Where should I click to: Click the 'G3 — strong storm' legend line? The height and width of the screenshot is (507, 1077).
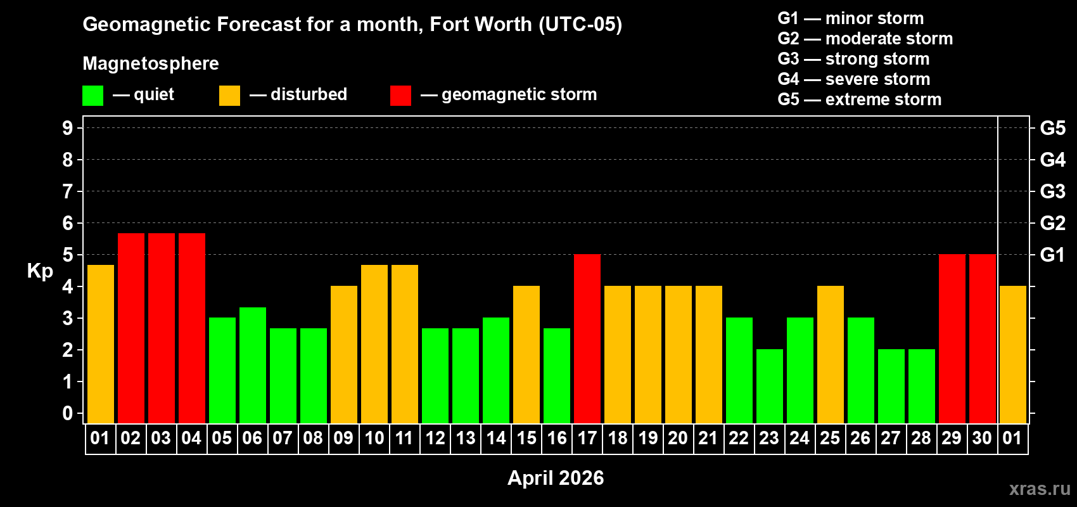[x=853, y=59]
